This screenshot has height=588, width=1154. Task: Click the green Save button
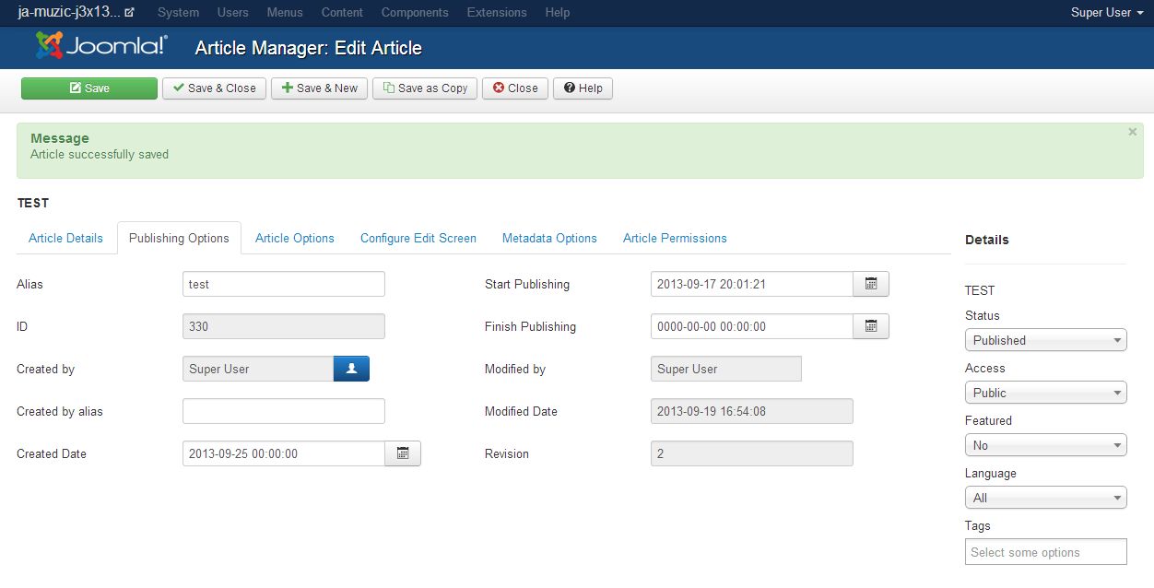tap(89, 88)
